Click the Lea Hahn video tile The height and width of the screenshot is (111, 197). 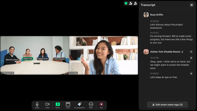tap(103, 55)
